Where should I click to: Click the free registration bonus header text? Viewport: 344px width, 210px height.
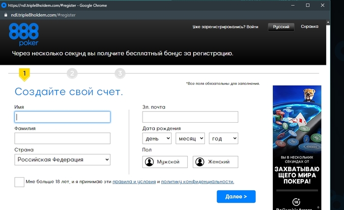pyautogui.click(x=122, y=53)
